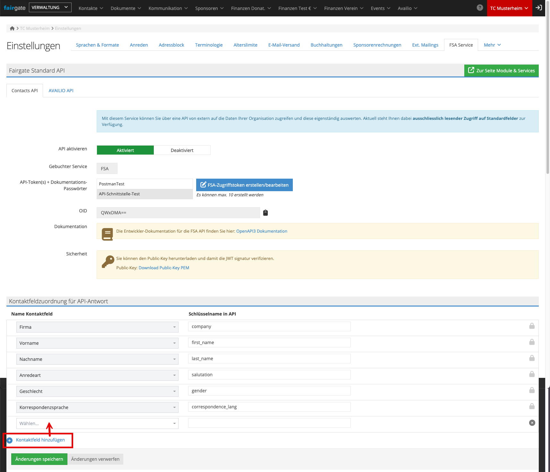Switch API to Deaktiviert
The width and height of the screenshot is (550, 472).
point(182,150)
